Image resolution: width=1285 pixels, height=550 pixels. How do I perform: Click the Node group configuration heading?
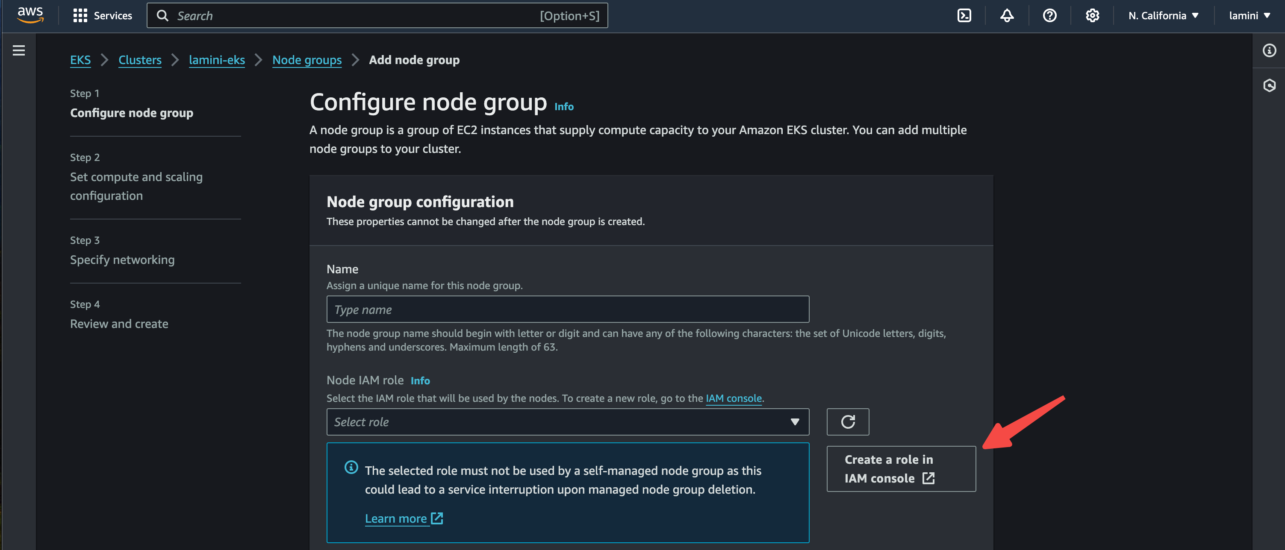coord(420,202)
